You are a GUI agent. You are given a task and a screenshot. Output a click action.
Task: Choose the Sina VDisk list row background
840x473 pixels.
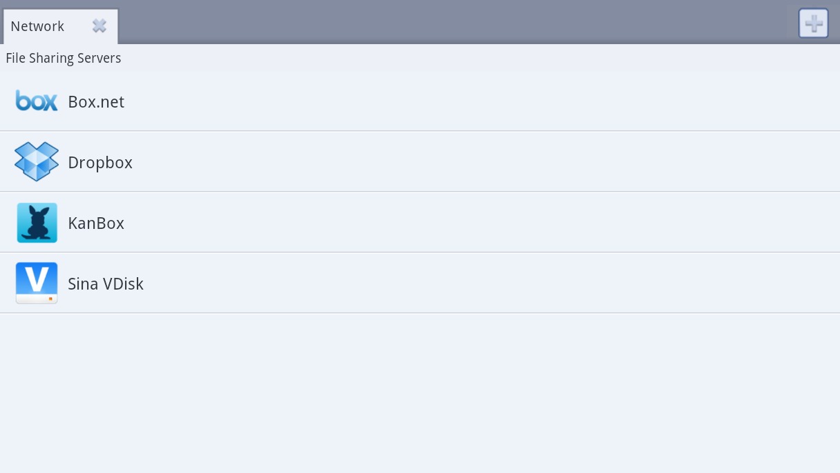[484, 283]
